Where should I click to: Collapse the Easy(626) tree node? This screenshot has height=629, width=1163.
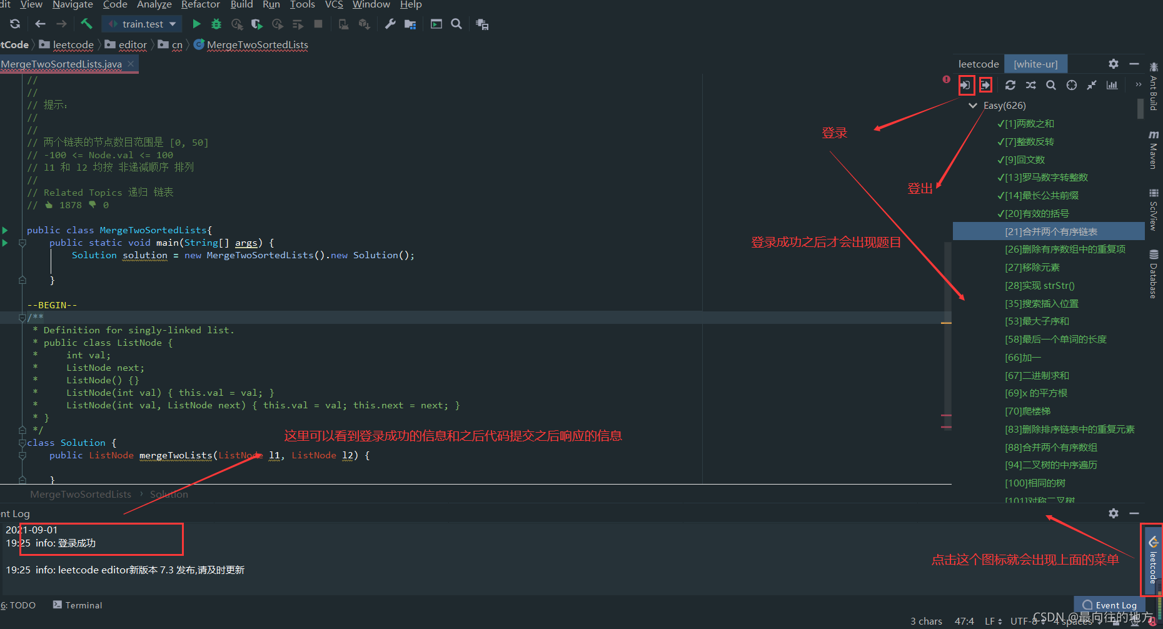pos(973,106)
